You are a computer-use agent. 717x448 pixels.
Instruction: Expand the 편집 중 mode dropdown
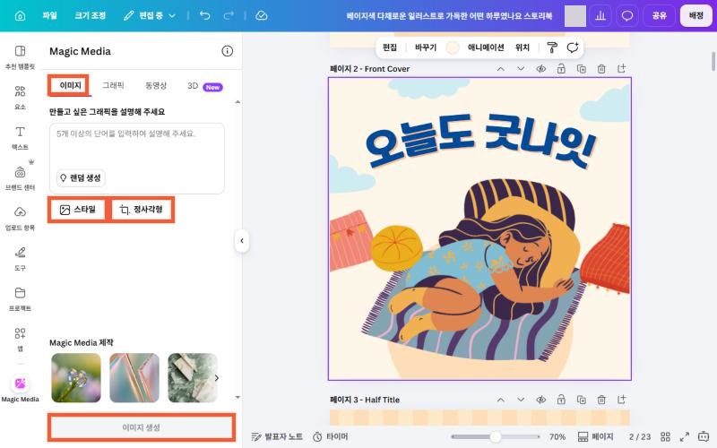pos(150,15)
